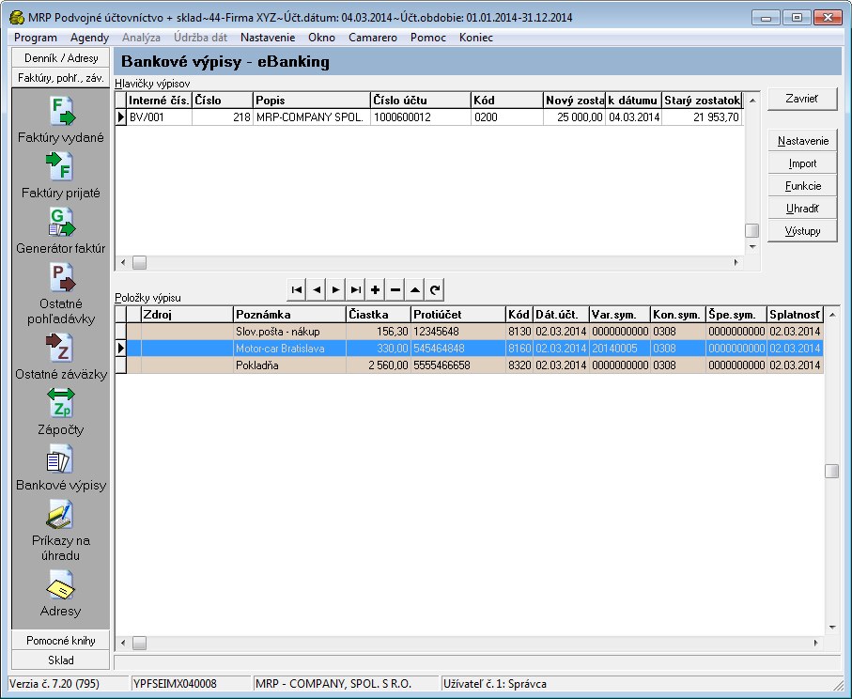Open Pomocné knihy sidebar section
852x699 pixels.
[x=61, y=641]
